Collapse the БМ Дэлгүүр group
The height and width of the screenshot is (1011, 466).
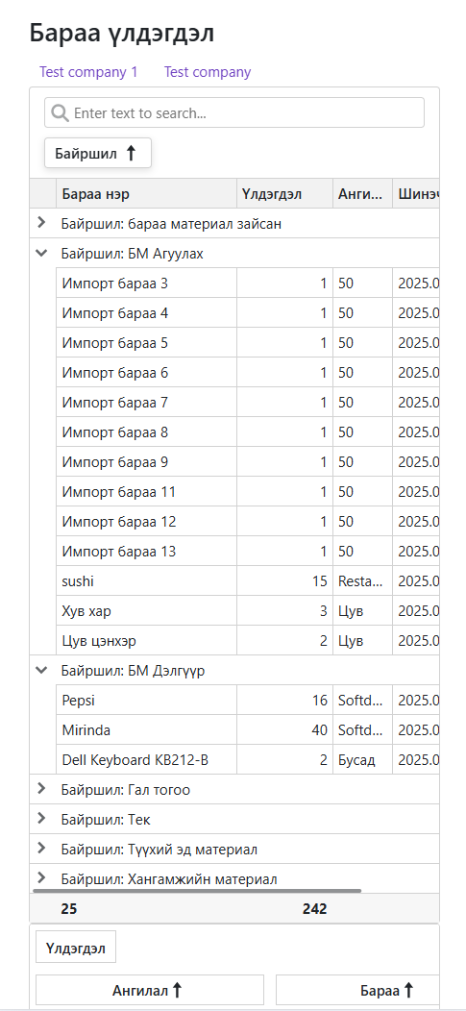pos(42,670)
